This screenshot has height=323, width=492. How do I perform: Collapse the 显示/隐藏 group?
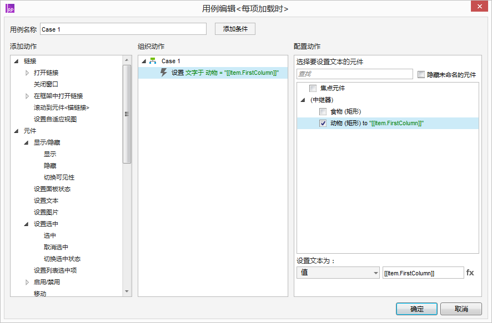[26, 143]
